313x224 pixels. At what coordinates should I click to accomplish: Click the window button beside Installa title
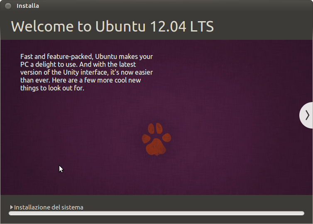[8, 6]
